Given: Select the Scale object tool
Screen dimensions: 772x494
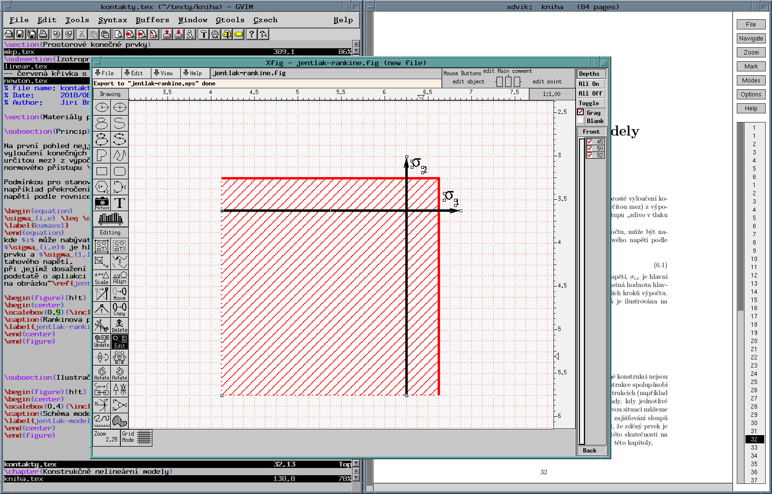Looking at the screenshot, I should click(102, 277).
